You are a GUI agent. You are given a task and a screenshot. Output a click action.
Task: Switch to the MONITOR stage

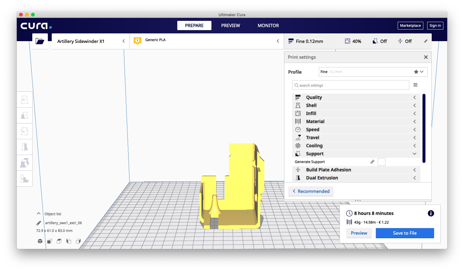tap(268, 26)
